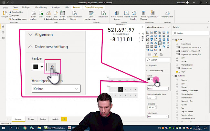Open Zuletzt verwendete Quellen dropdown

[x=74, y=18]
